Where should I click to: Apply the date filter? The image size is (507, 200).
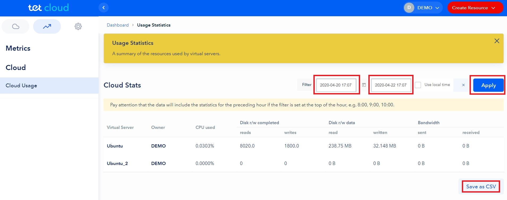click(488, 85)
